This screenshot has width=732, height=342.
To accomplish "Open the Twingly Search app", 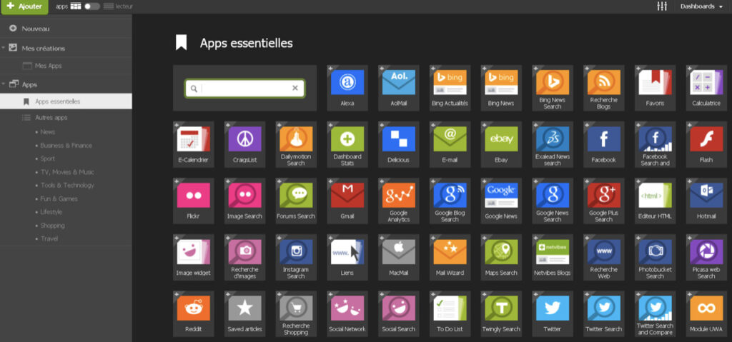I will (x=501, y=313).
